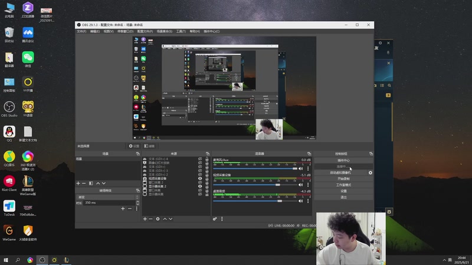This screenshot has height=265, width=472.
Task: Show the 显示器采集 source eye toggle
Action: pos(200,194)
